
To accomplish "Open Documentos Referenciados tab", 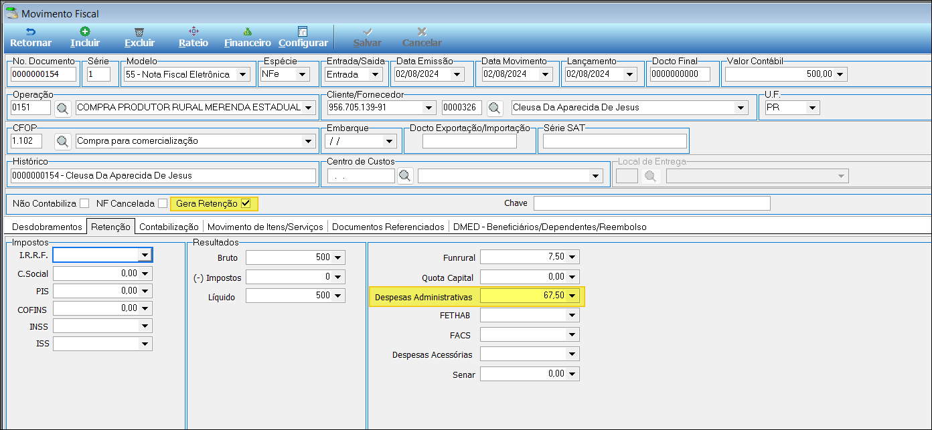I will click(x=388, y=227).
